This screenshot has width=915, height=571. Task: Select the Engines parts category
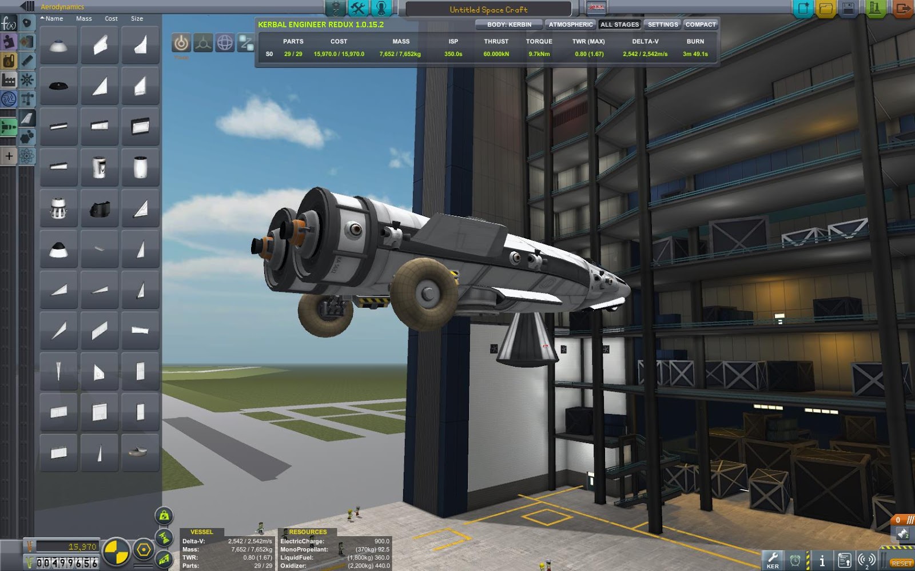tap(27, 61)
